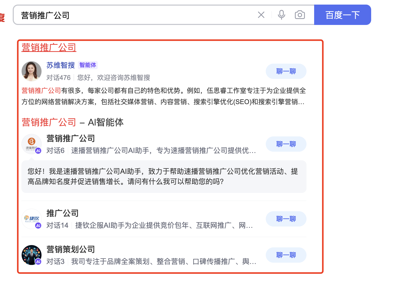Clear the search box text

pyautogui.click(x=261, y=15)
